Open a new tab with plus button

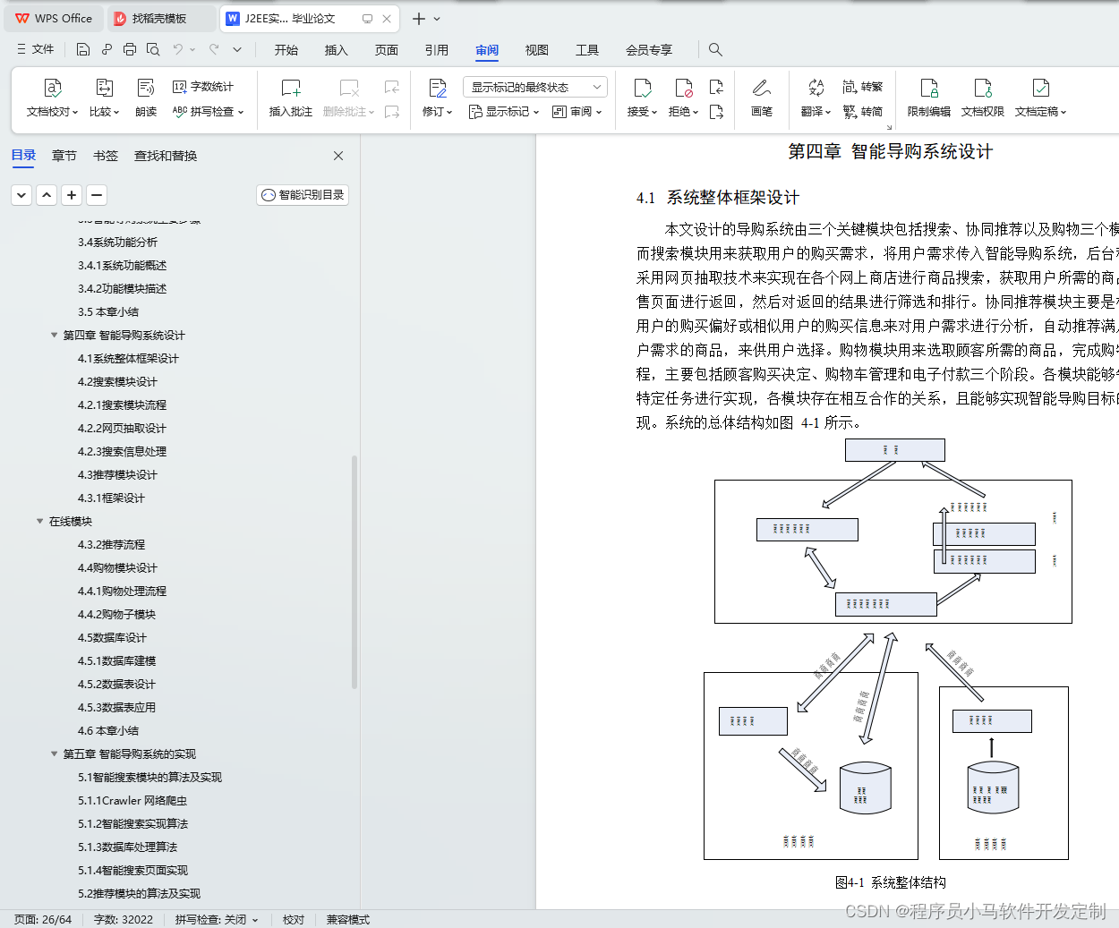tap(418, 18)
